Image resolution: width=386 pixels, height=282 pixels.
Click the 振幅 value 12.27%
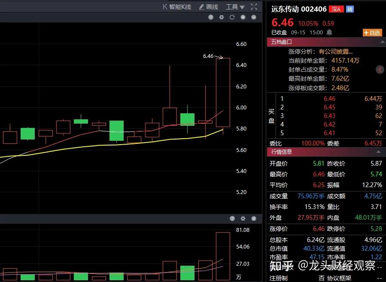[372, 185]
